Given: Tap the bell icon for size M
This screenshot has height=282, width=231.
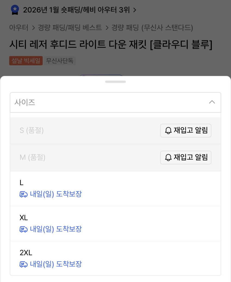Looking at the screenshot, I should 168,158.
